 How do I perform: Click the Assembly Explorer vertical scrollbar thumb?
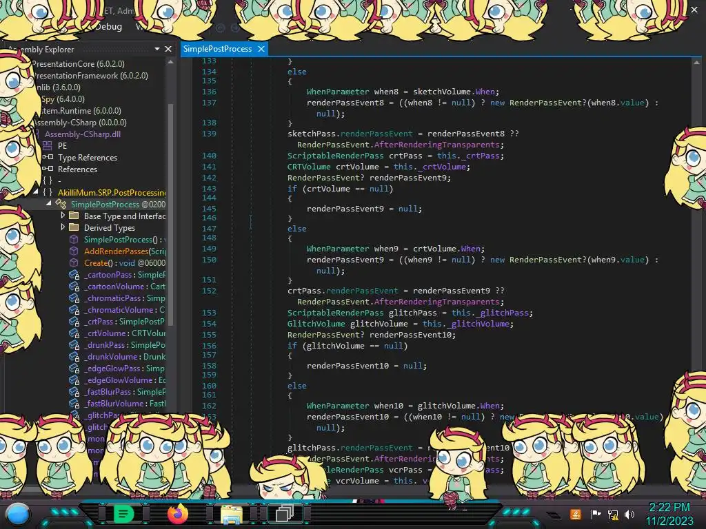[171, 214]
